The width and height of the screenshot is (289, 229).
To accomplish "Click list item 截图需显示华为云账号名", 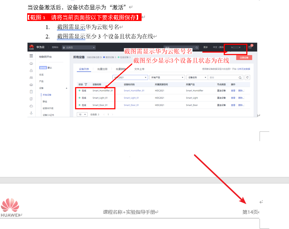I will pyautogui.click(x=88, y=27).
